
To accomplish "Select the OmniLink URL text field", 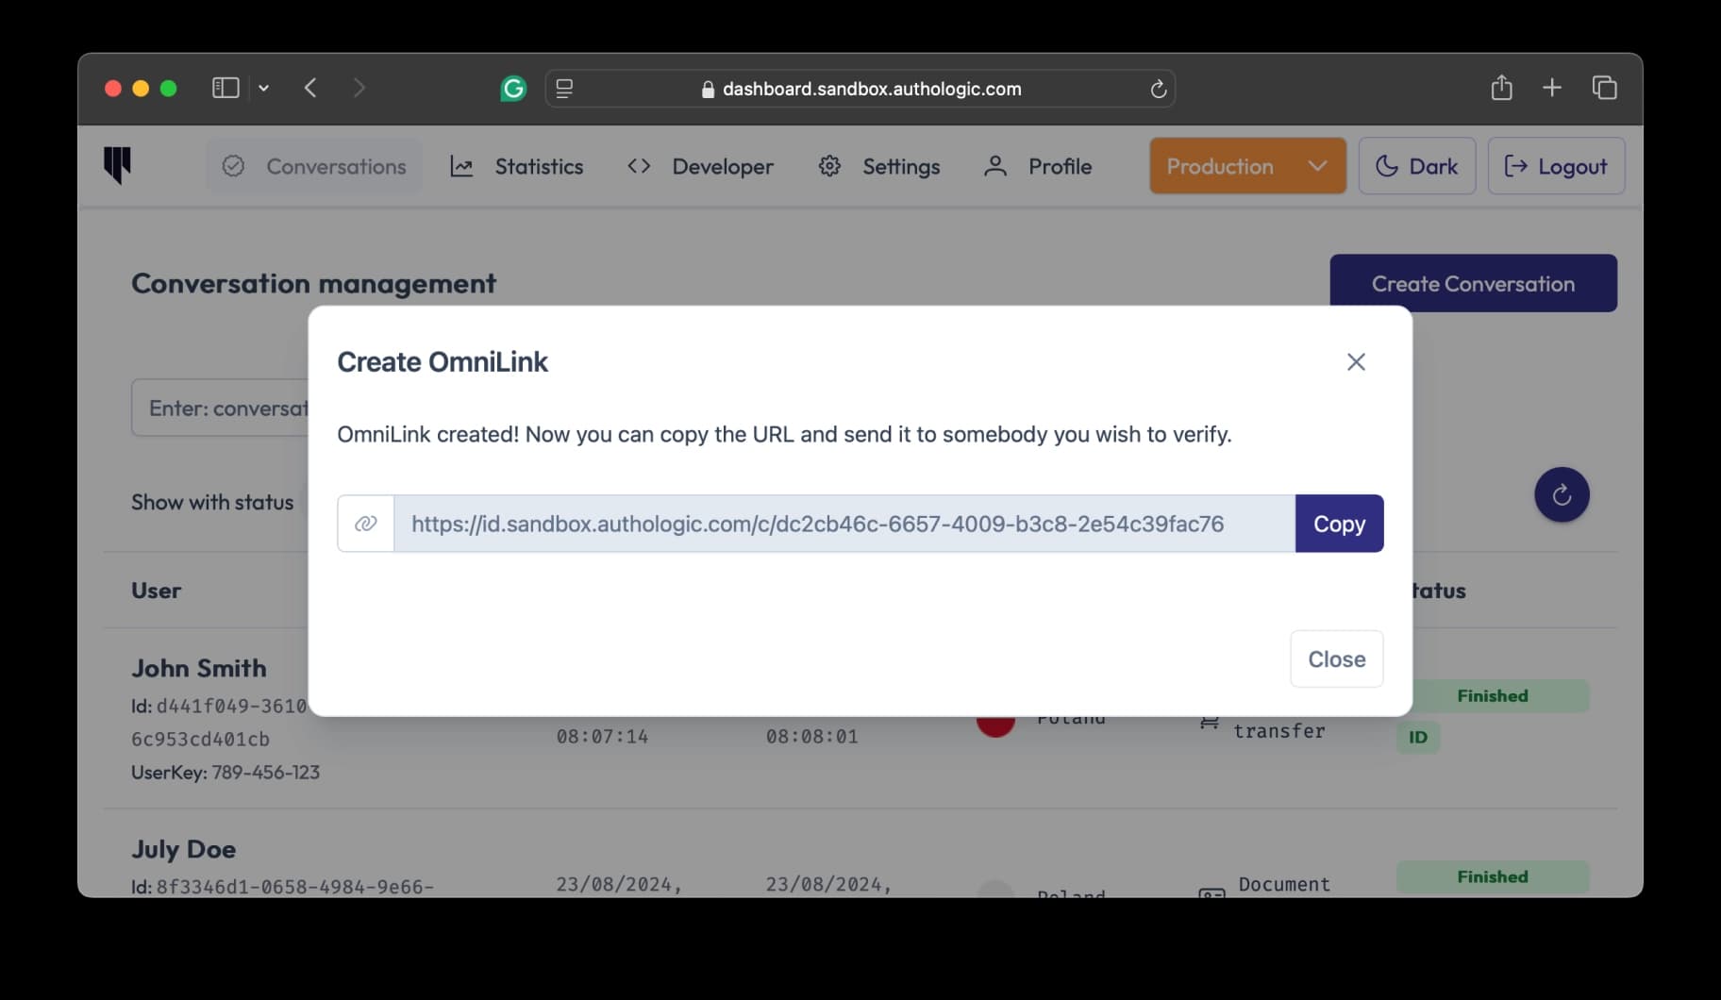I will [844, 524].
